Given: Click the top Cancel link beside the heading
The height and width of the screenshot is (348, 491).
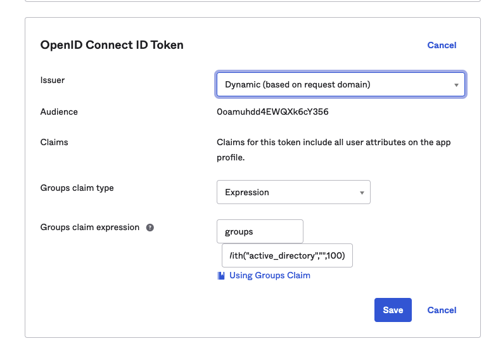Looking at the screenshot, I should (x=442, y=45).
